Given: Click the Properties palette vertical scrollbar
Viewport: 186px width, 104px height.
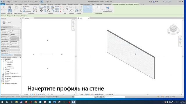Looking at the screenshot, I should (x=21, y=34).
